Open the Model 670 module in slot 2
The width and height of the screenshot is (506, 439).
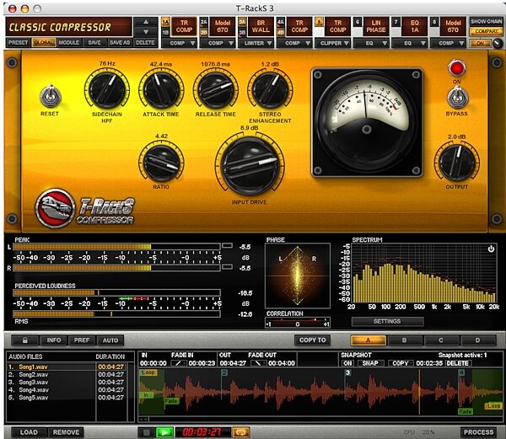point(223,26)
